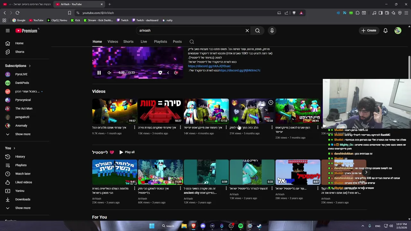
Task: Click the search magnifier button
Action: point(258,30)
